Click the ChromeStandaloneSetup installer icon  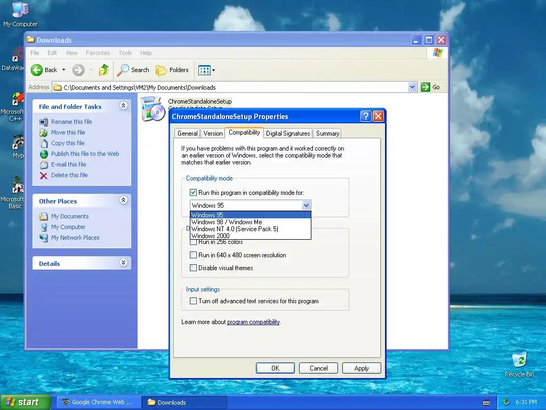(153, 109)
